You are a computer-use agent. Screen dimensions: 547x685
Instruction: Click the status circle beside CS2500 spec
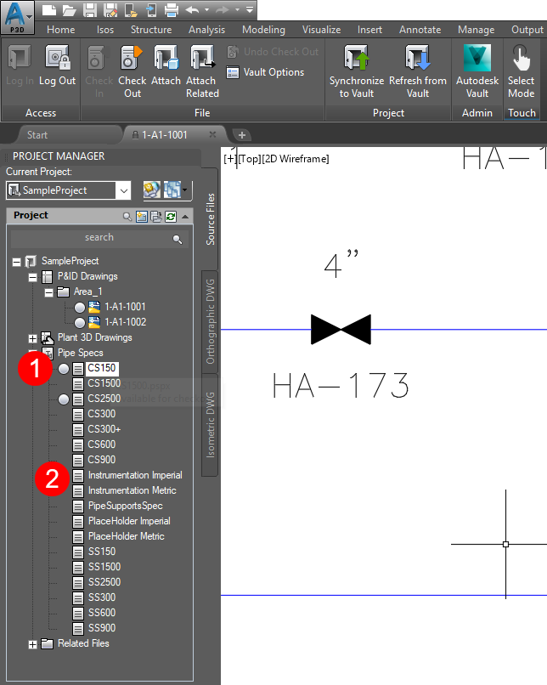[x=65, y=399]
